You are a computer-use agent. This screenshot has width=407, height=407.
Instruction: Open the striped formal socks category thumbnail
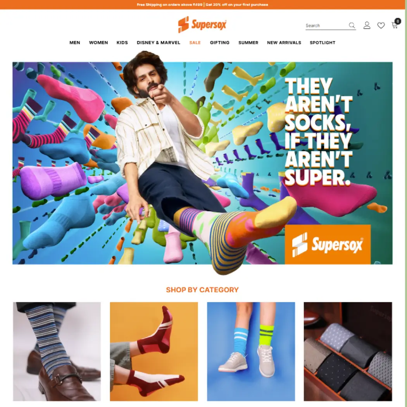click(57, 352)
